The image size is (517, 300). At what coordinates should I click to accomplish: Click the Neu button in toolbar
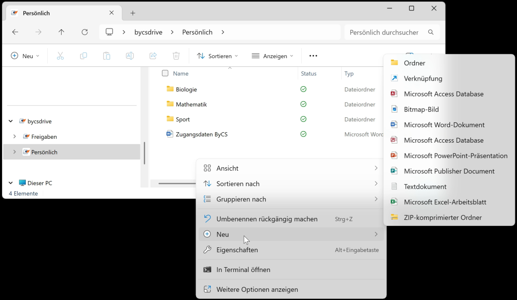pos(25,56)
